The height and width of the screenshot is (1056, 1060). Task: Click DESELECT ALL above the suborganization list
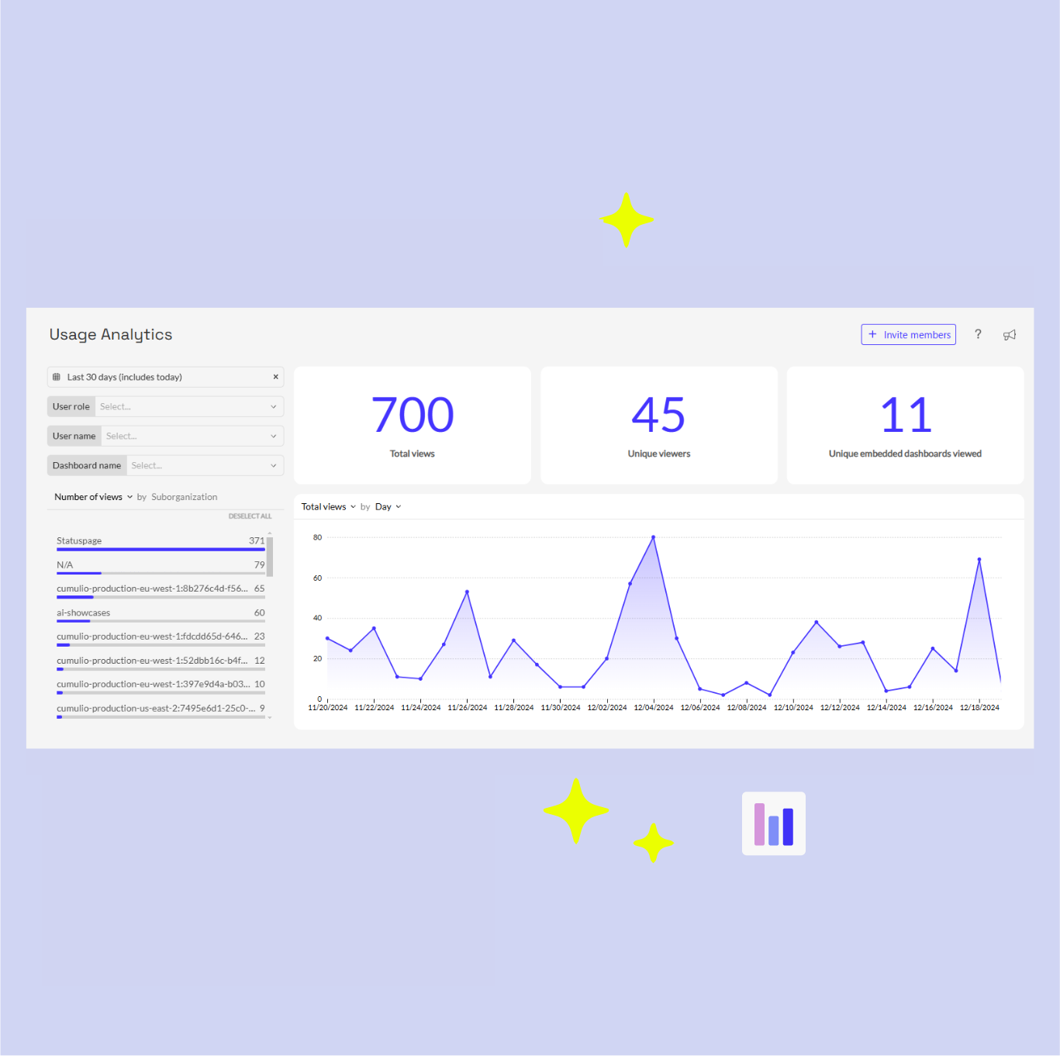pyautogui.click(x=250, y=516)
